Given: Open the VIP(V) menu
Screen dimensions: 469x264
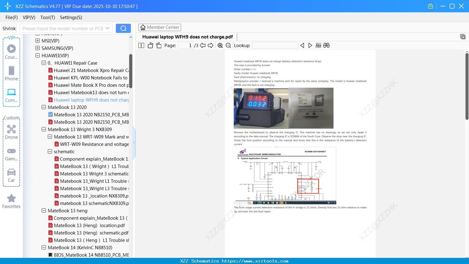Looking at the screenshot, I should 29,18.
